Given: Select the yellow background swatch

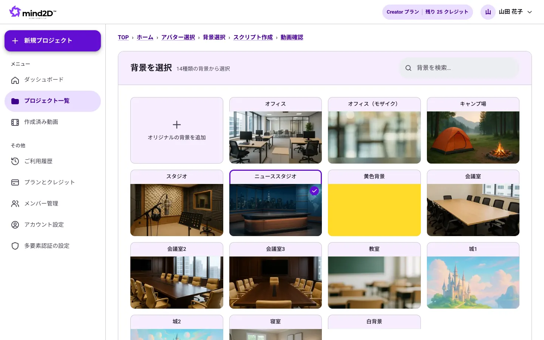Looking at the screenshot, I should point(374,210).
